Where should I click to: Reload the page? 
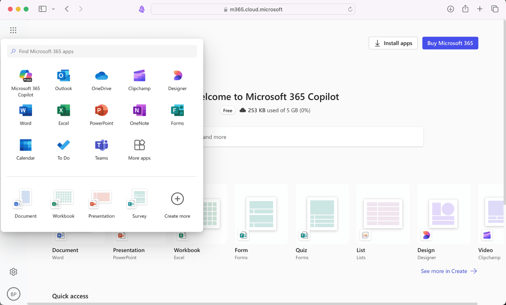[x=350, y=9]
